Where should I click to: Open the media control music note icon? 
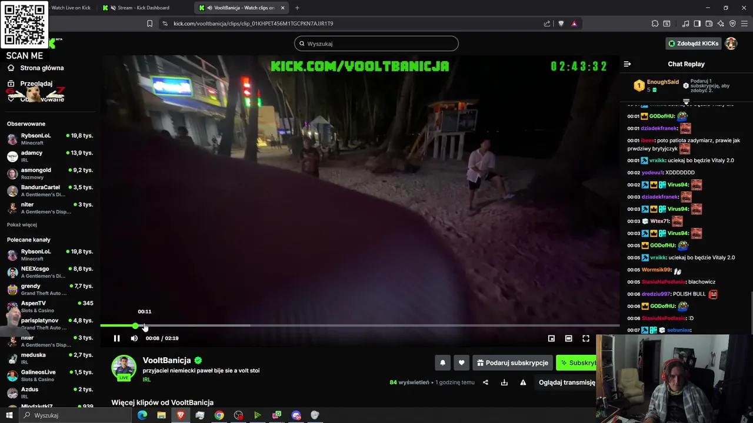click(x=685, y=23)
